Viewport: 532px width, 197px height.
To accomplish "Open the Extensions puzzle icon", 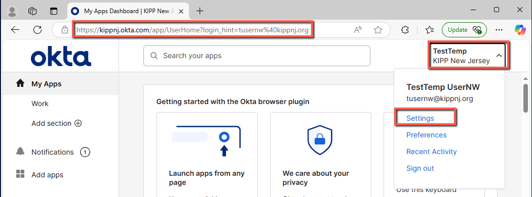I will (404, 30).
